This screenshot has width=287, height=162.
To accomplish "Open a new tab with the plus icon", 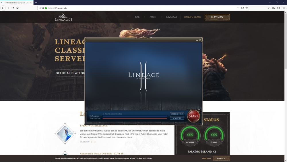I will (36, 2).
